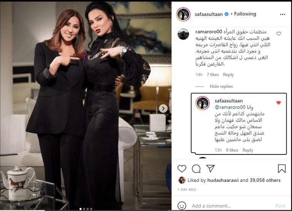Open the @ramaroro00 mention link
The height and width of the screenshot is (211, 292).
pyautogui.click(x=230, y=107)
